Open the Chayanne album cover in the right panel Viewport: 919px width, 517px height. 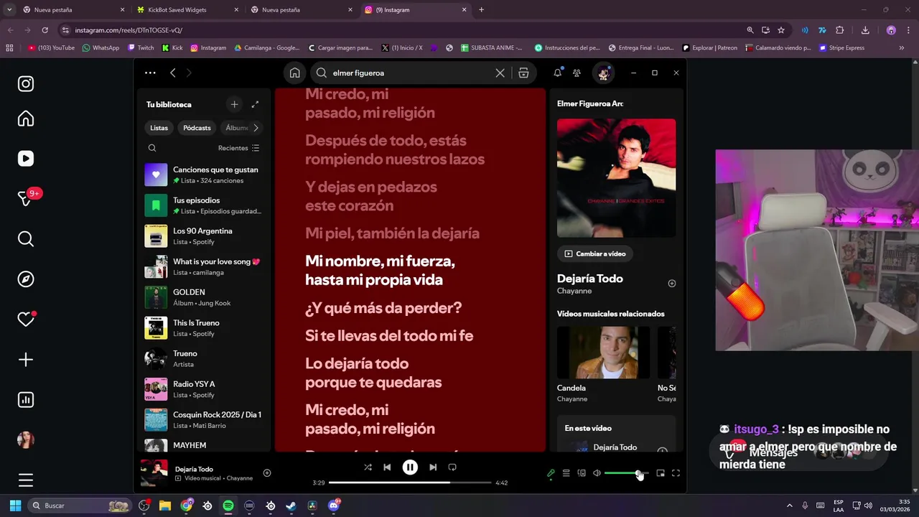(616, 178)
